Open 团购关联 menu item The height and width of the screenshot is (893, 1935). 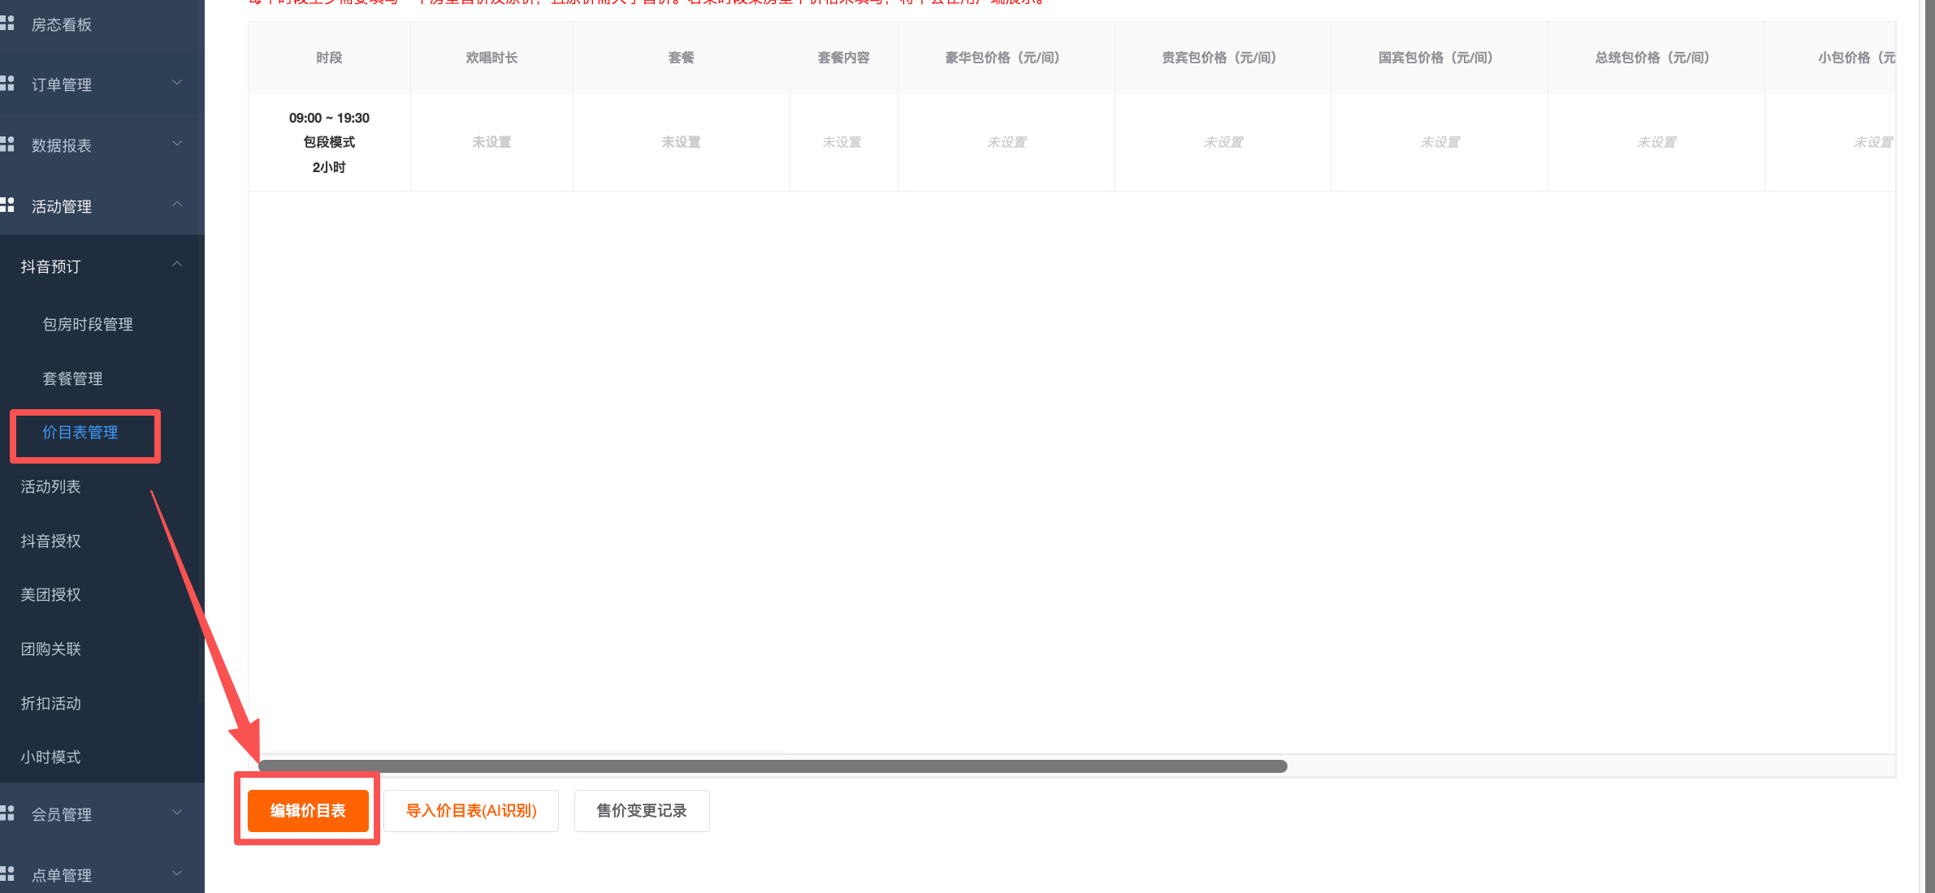coord(50,649)
